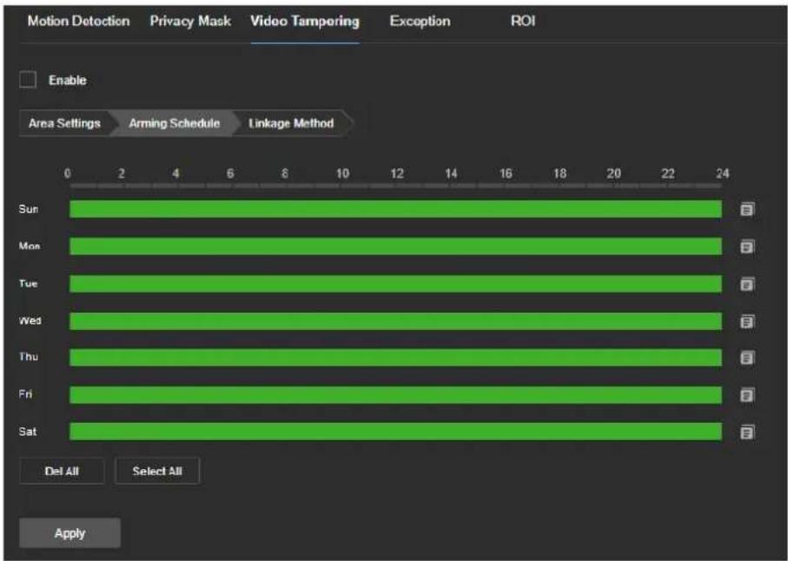This screenshot has width=788, height=561.
Task: Go to the Exception tab
Action: pyautogui.click(x=420, y=21)
